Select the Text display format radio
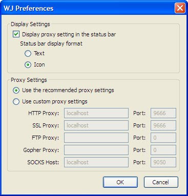This screenshot has width=188, height=196. click(28, 53)
